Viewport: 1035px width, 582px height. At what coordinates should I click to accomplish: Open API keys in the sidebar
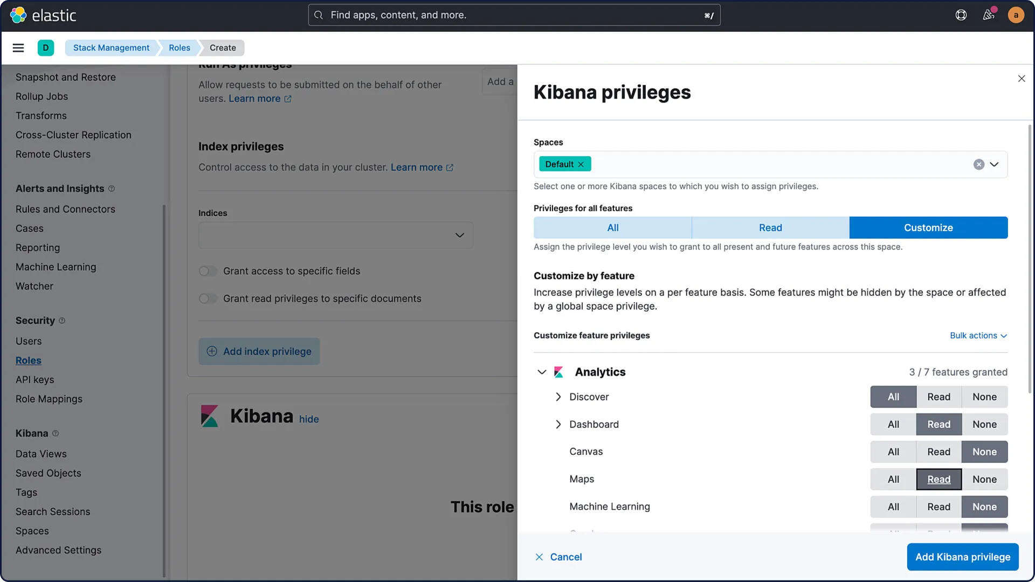pyautogui.click(x=35, y=379)
